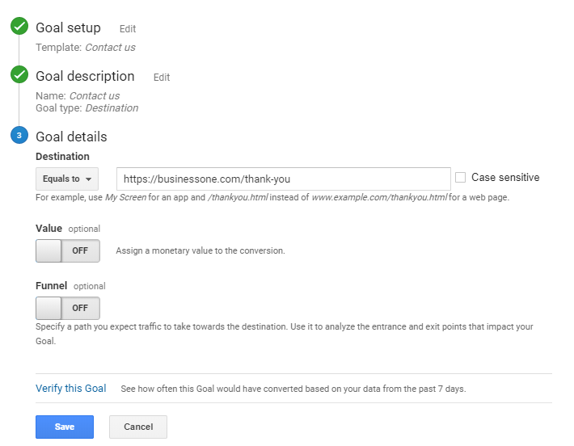
Task: Open the Edit link for Goal description
Action: point(162,78)
